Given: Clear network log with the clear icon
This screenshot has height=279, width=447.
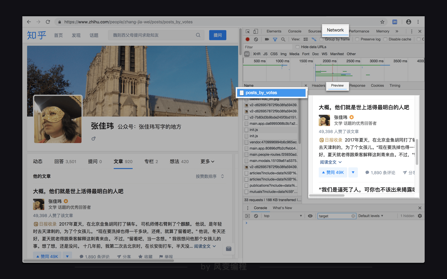Looking at the screenshot, I should coord(256,39).
